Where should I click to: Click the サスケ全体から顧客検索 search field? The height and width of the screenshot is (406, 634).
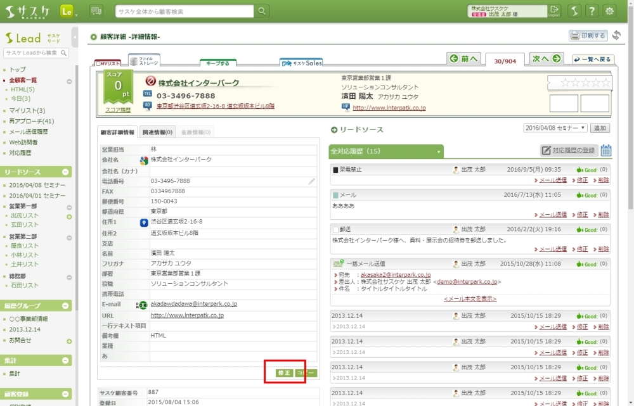(184, 11)
